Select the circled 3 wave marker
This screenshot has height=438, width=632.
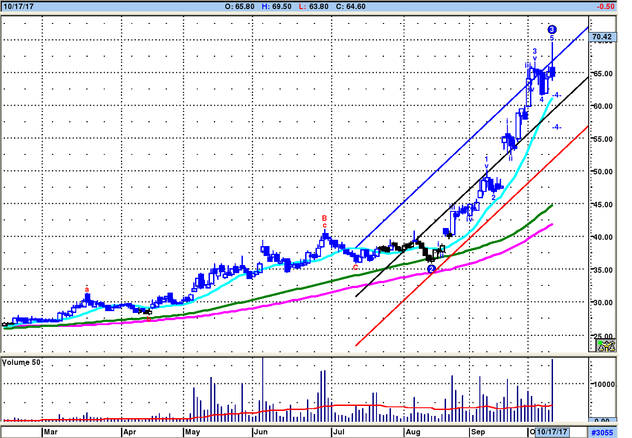[552, 30]
